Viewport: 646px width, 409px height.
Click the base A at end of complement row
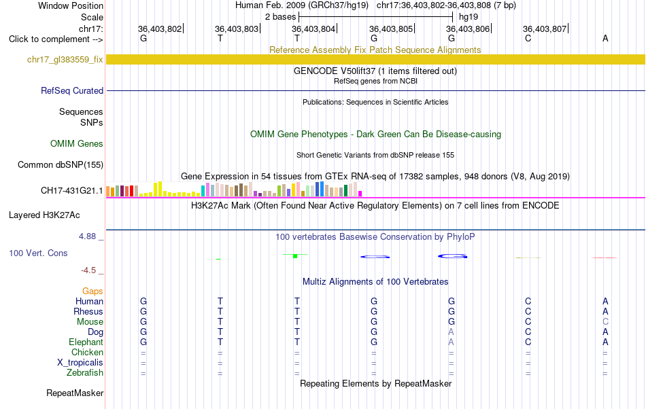pyautogui.click(x=605, y=38)
